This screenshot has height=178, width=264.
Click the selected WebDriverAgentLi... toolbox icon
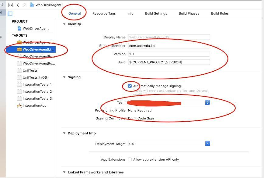19,49
